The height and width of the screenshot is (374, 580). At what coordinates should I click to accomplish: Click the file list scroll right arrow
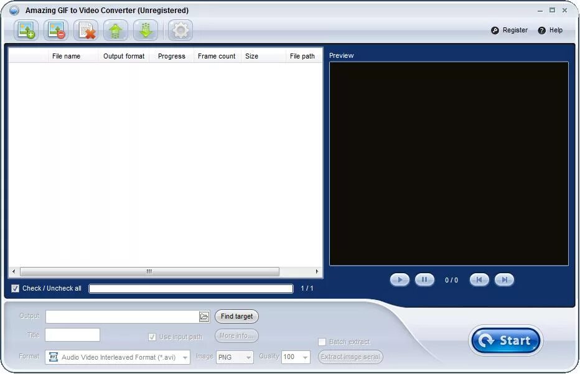click(317, 271)
